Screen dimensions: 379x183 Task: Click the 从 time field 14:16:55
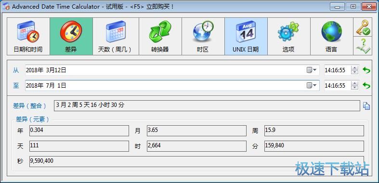pyautogui.click(x=338, y=70)
